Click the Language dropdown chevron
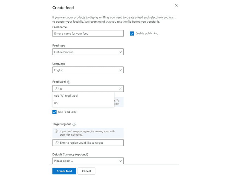The image size is (228, 177). pos(120,70)
